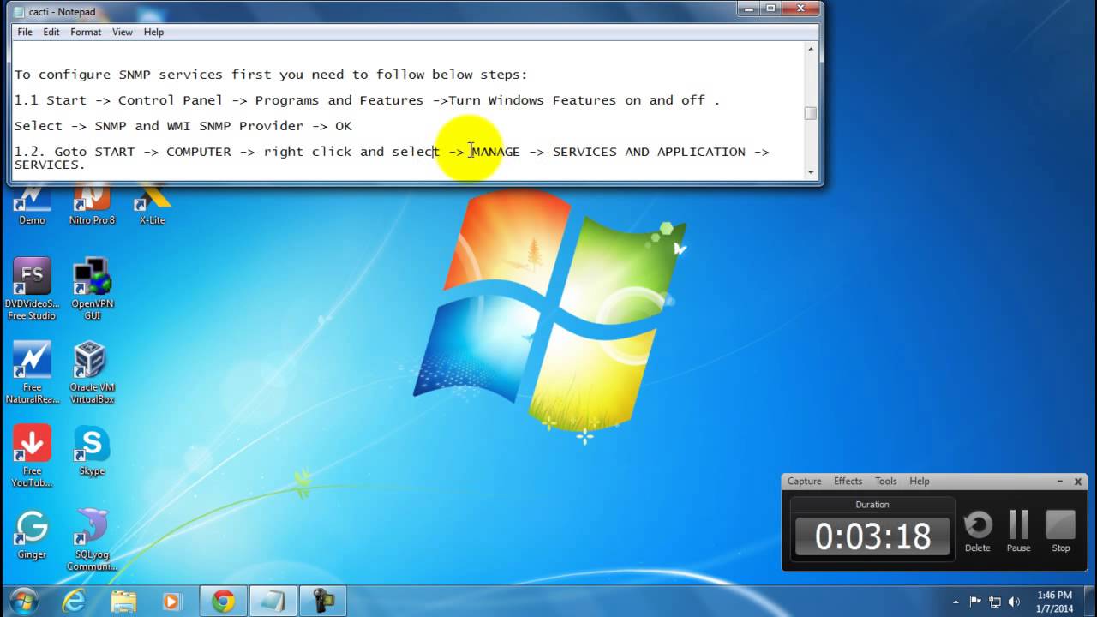1097x617 pixels.
Task: Click "WMI SNMP Provider" in the text
Action: tap(235, 126)
